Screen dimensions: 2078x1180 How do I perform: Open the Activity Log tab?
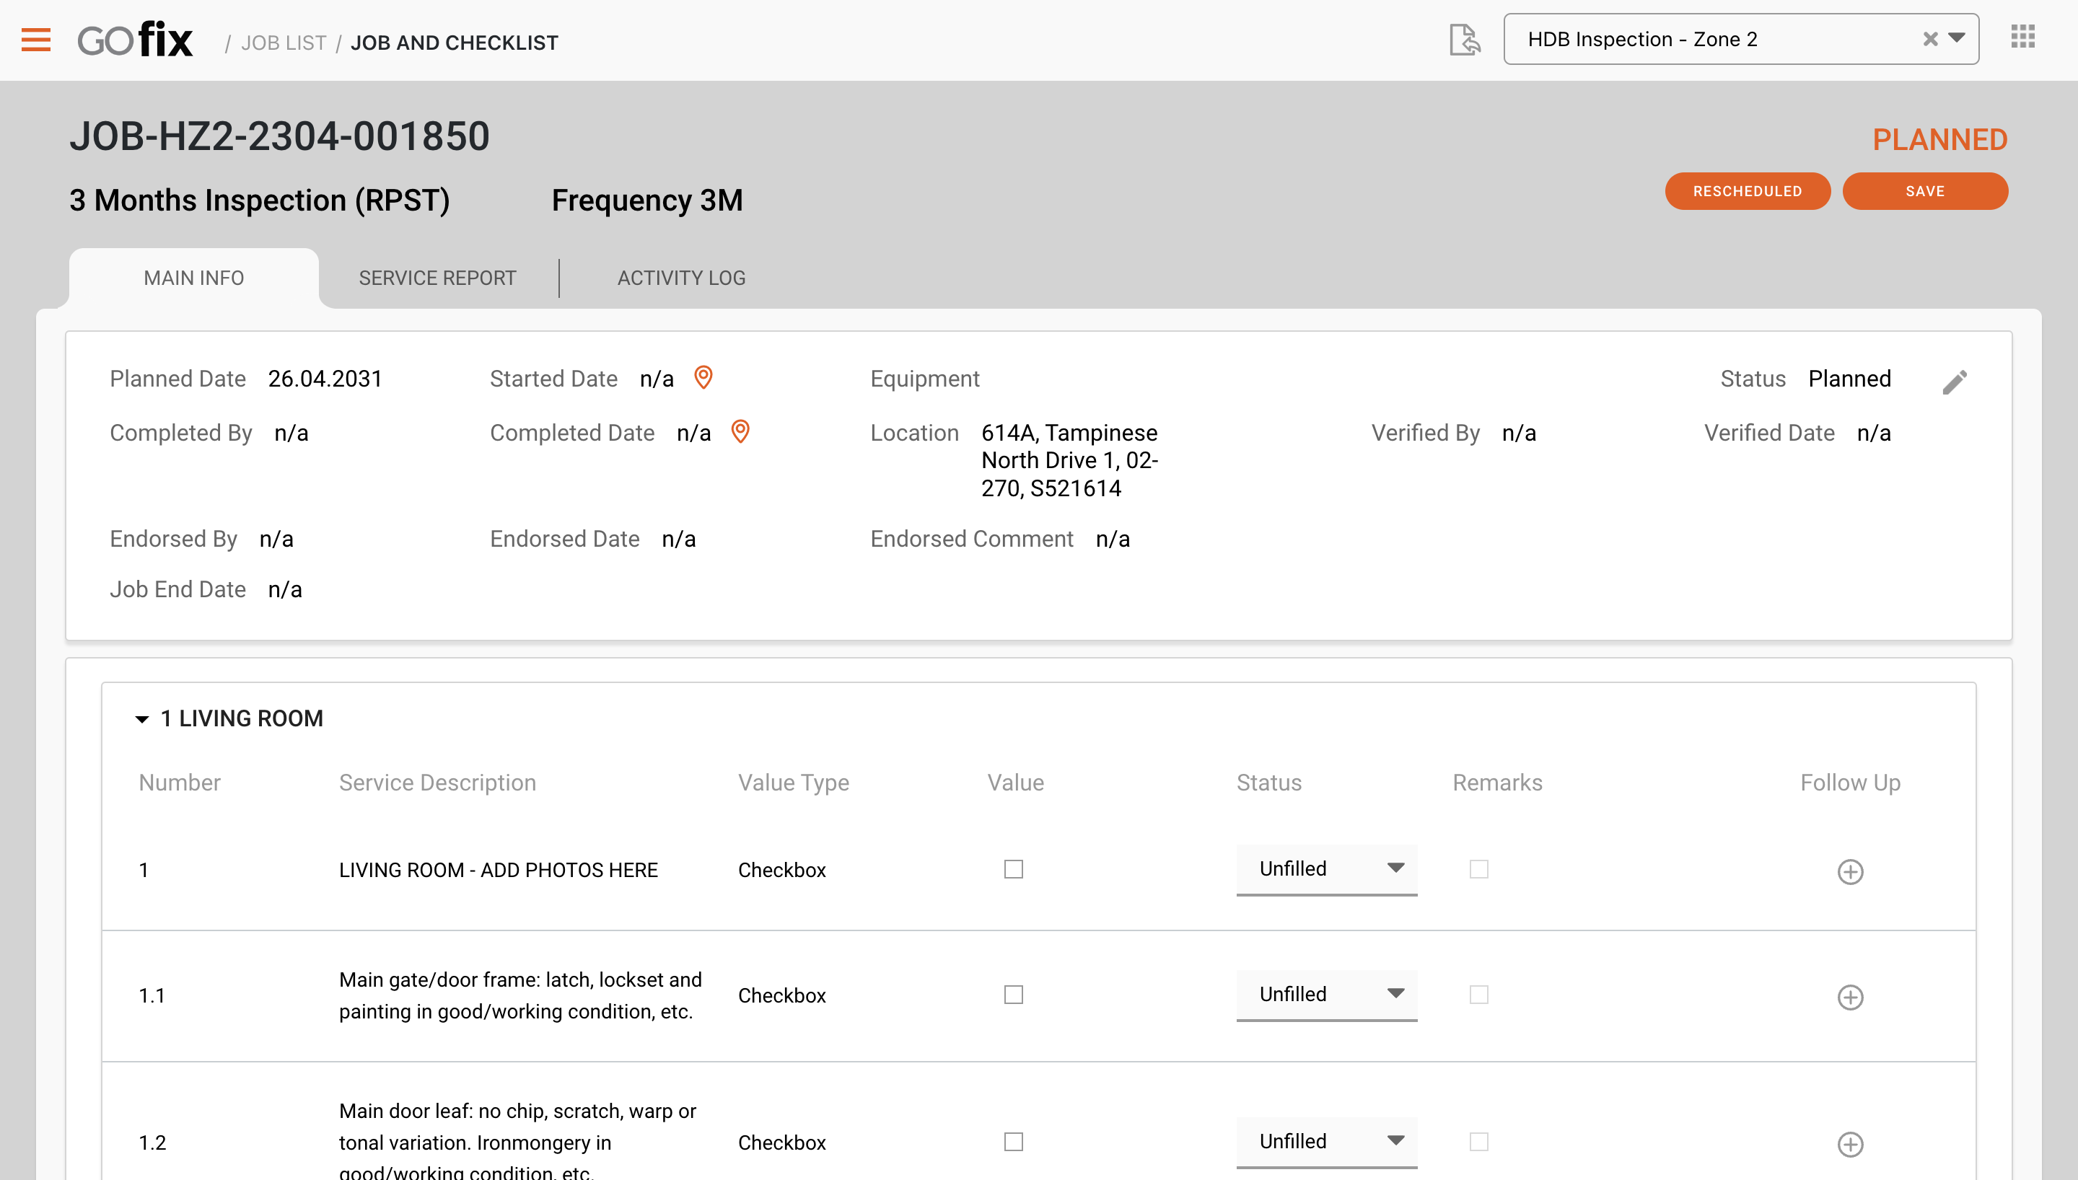(681, 278)
